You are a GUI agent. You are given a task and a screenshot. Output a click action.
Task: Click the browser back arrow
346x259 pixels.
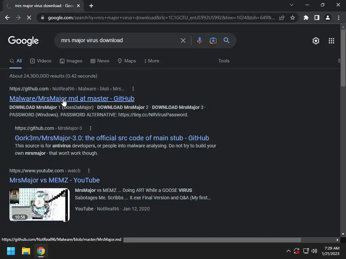(x=7, y=18)
